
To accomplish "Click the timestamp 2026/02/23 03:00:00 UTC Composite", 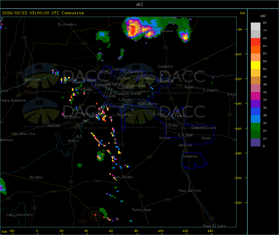I will click(43, 13).
